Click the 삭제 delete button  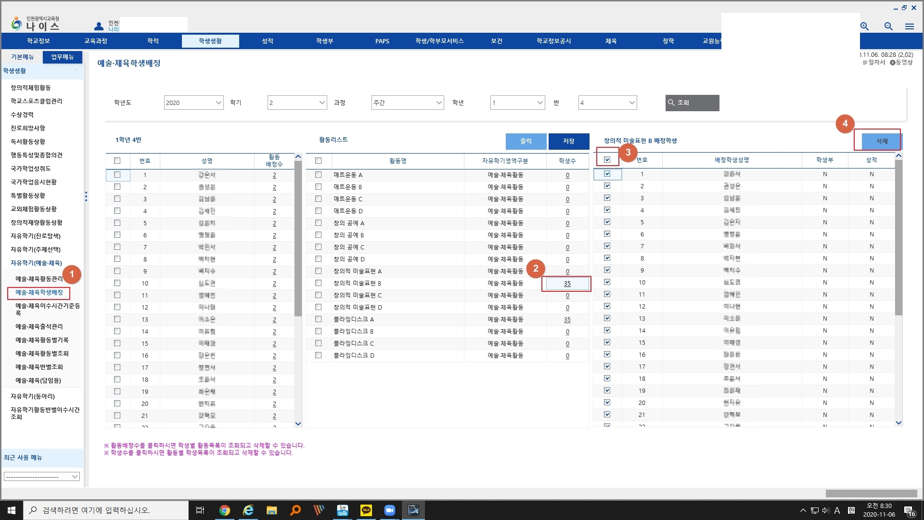coord(881,141)
